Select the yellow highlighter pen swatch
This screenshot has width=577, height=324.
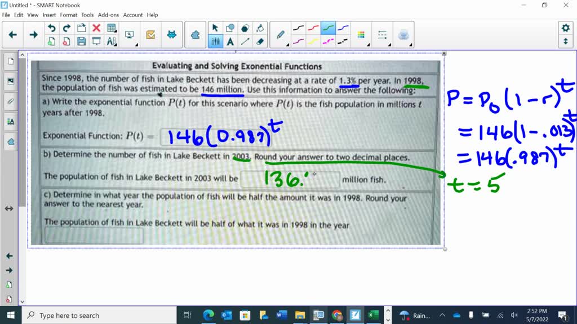pyautogui.click(x=314, y=42)
